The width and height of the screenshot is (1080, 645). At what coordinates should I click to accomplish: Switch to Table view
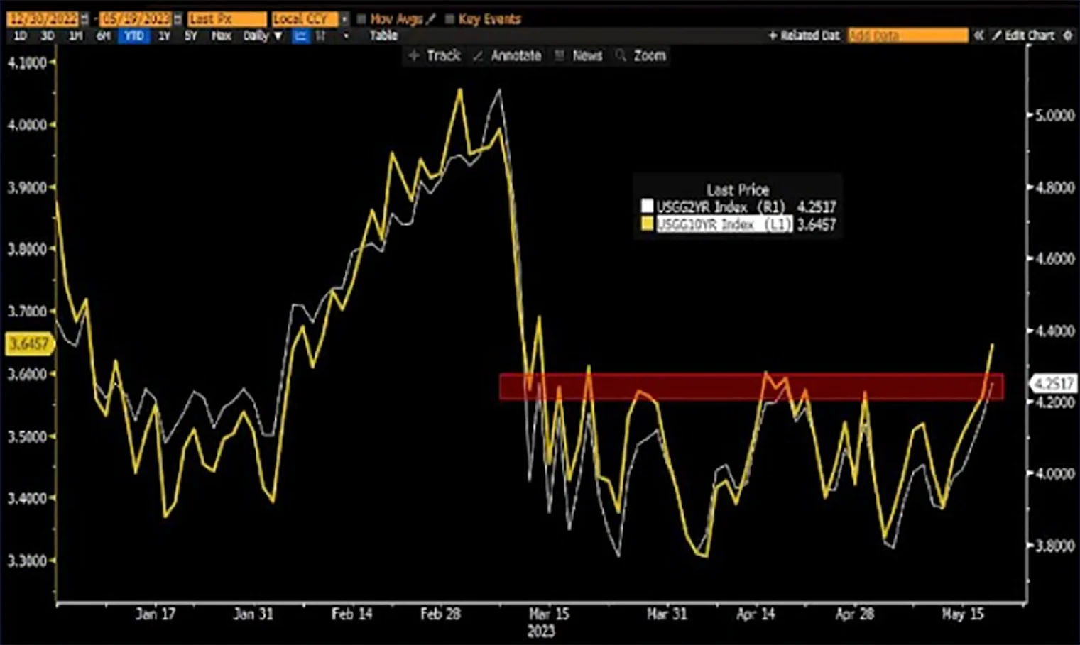click(x=383, y=35)
